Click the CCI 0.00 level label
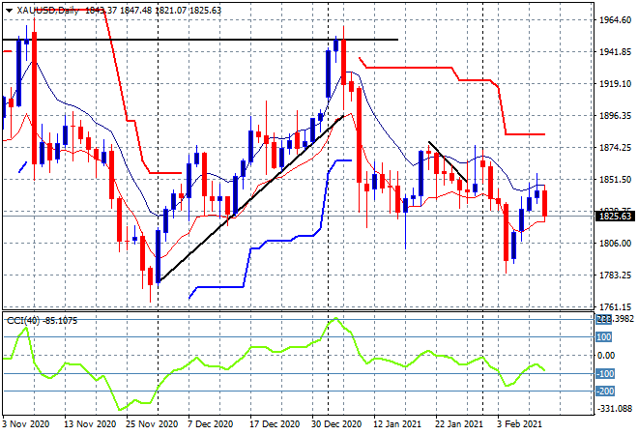Image resolution: width=638 pixels, height=435 pixels. [x=605, y=355]
